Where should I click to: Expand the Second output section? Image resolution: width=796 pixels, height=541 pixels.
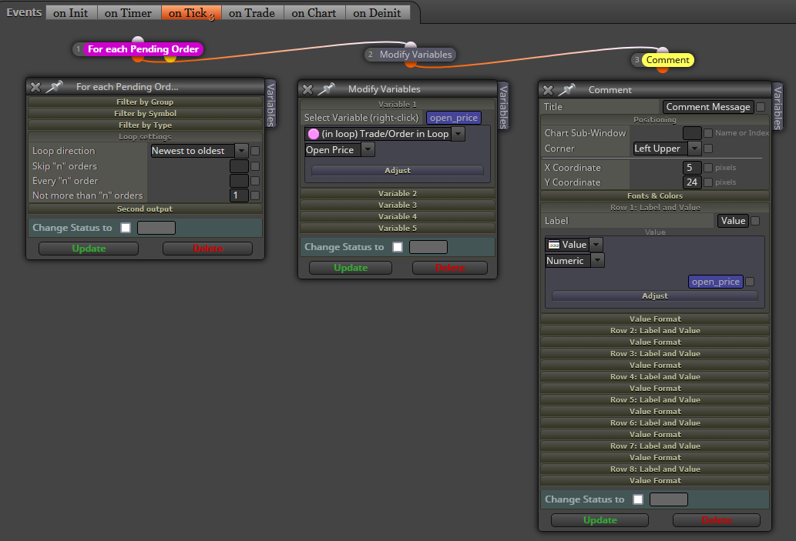click(145, 209)
